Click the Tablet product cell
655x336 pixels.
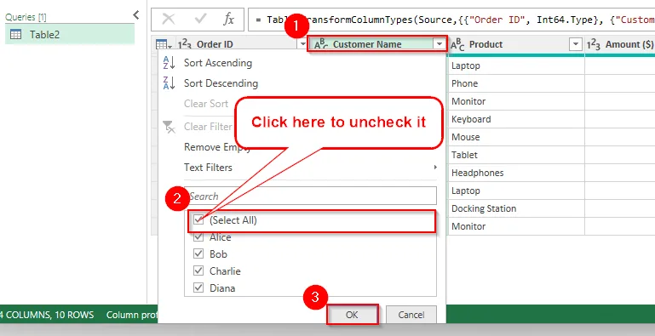[x=515, y=155]
